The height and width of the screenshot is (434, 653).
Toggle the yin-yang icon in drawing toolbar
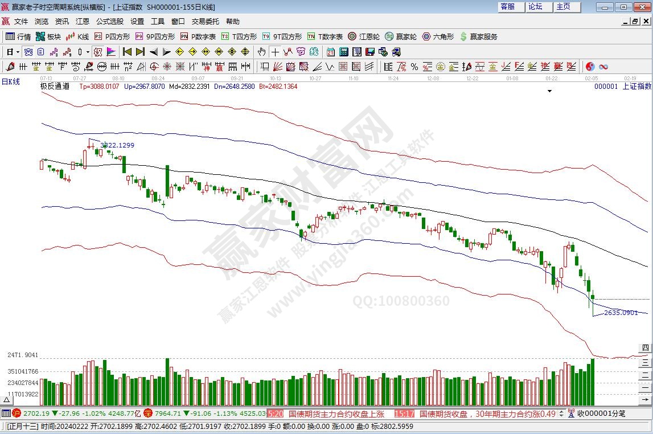[x=590, y=67]
